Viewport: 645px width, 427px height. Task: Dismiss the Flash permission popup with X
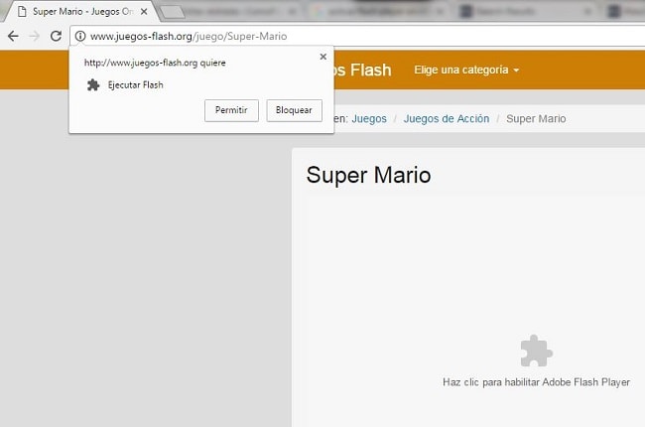tap(323, 57)
